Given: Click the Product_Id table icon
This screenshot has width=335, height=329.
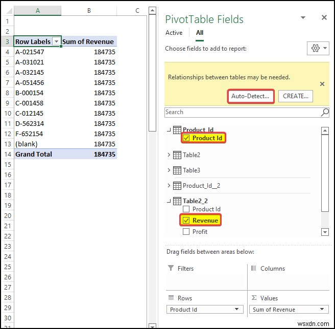Looking at the screenshot, I should pyautogui.click(x=177, y=130).
